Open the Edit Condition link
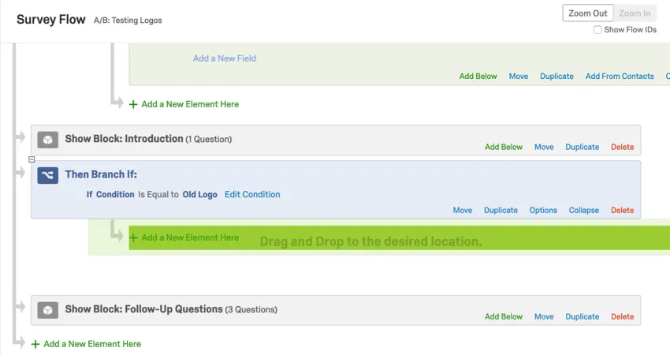Screen dimensions: 670x355 pyautogui.click(x=252, y=194)
